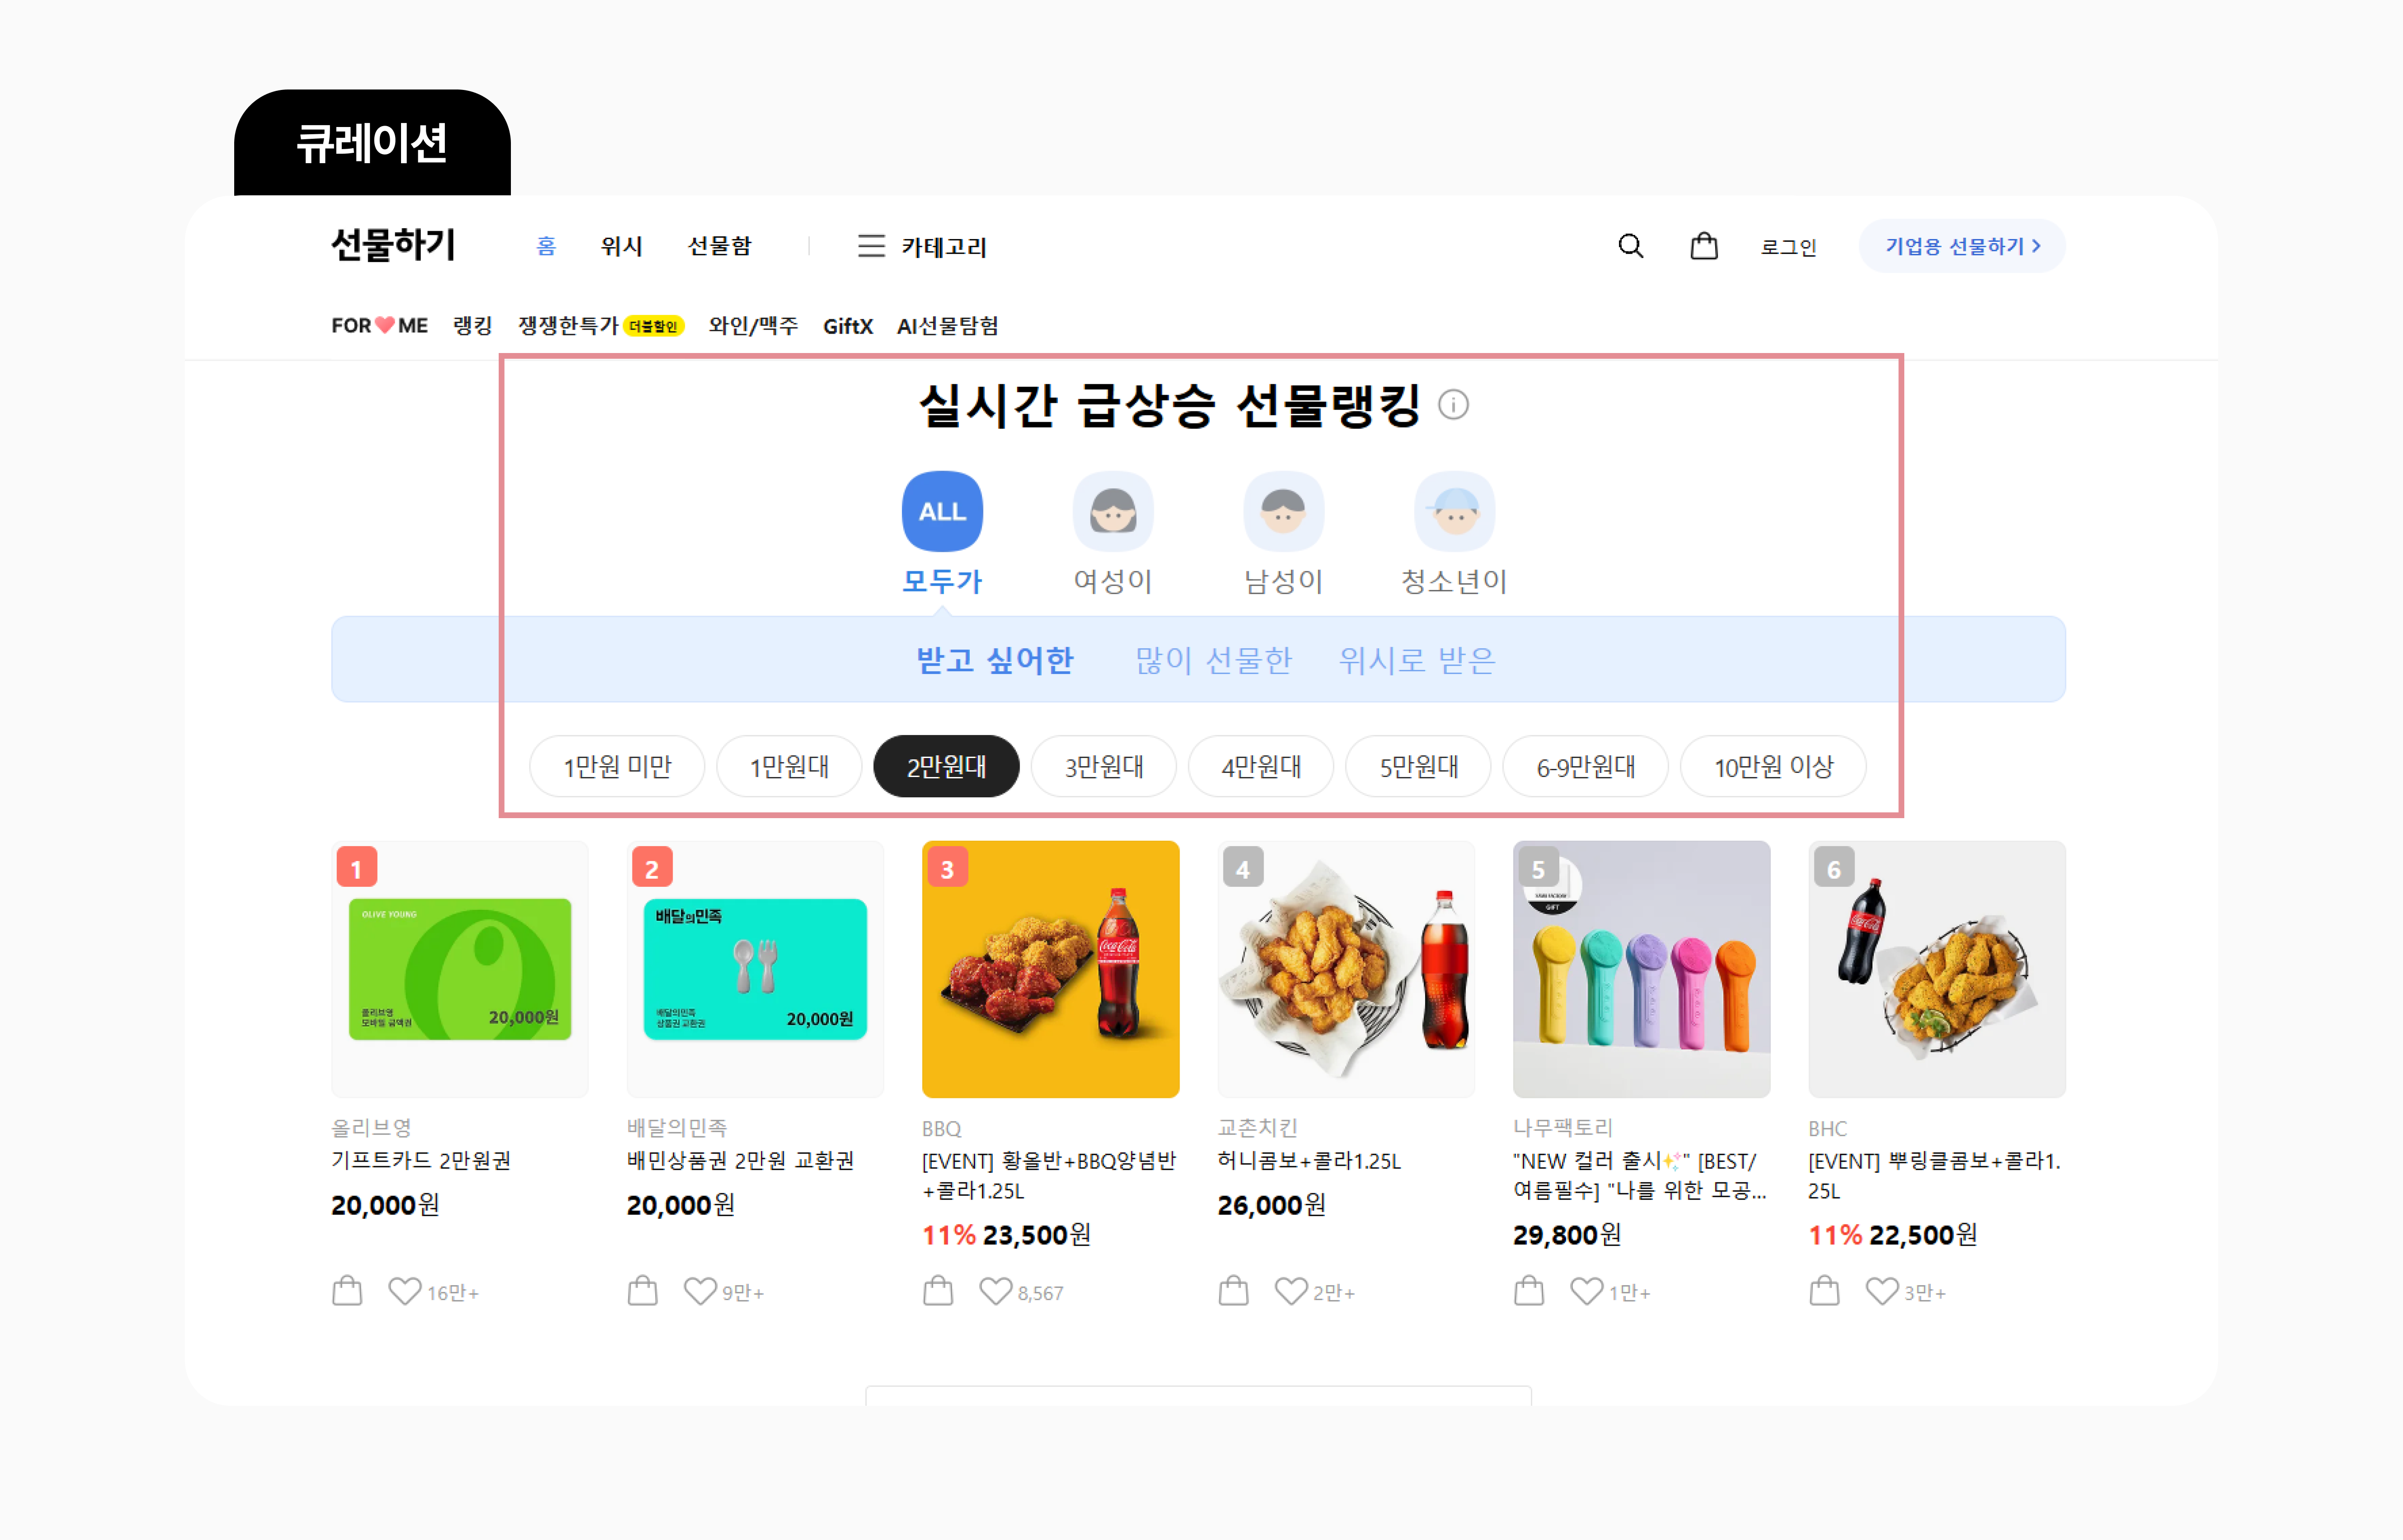2403x1540 pixels.
Task: Add BBQ 황올반 set to bag
Action: pyautogui.click(x=938, y=1291)
